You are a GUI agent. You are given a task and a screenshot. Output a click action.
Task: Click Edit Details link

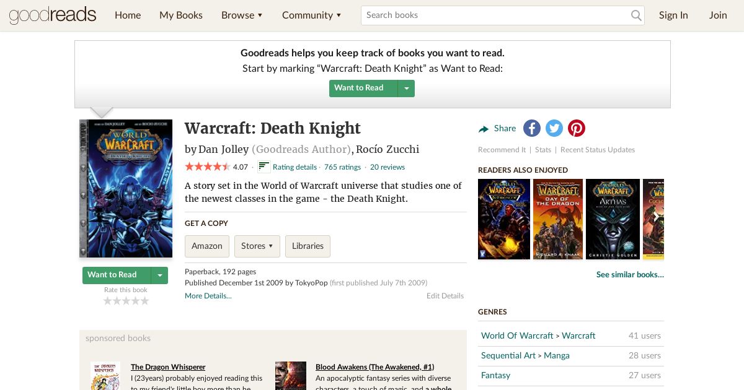(445, 296)
